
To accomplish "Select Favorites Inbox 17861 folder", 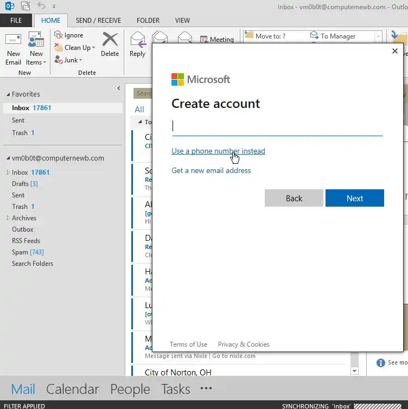I will click(x=63, y=108).
